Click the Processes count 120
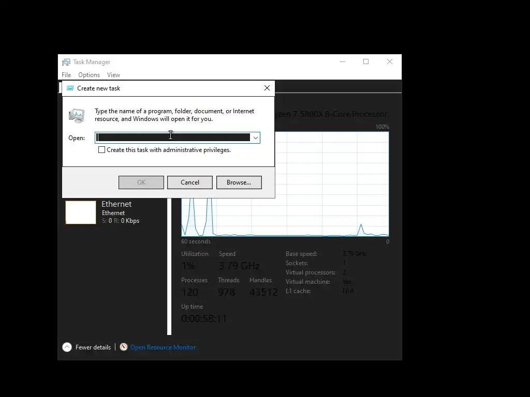This screenshot has height=397, width=530. [x=189, y=292]
